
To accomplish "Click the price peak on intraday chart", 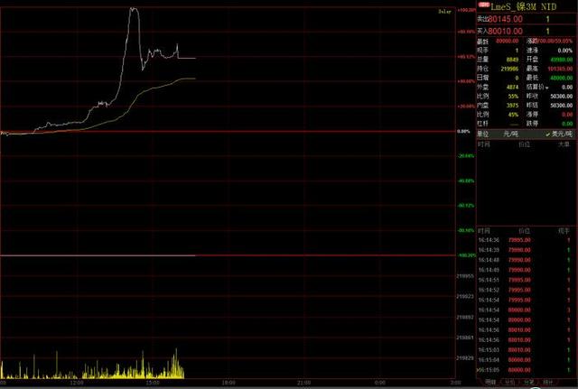I will point(134,8).
